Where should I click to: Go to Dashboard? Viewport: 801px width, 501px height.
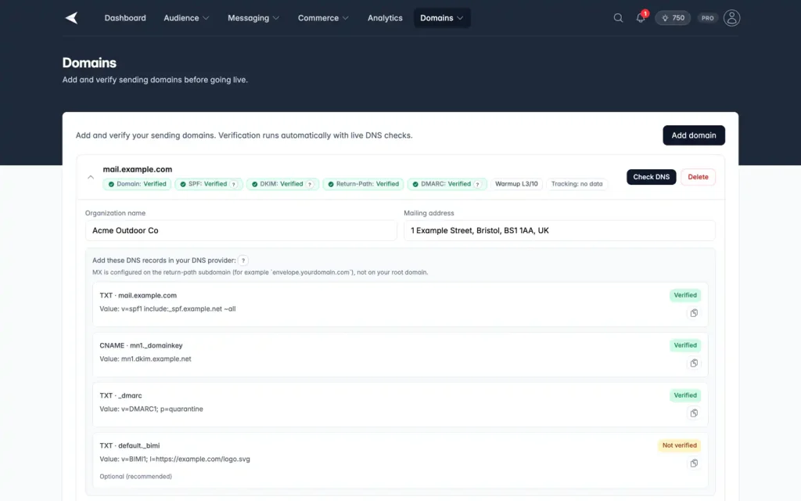pyautogui.click(x=125, y=18)
